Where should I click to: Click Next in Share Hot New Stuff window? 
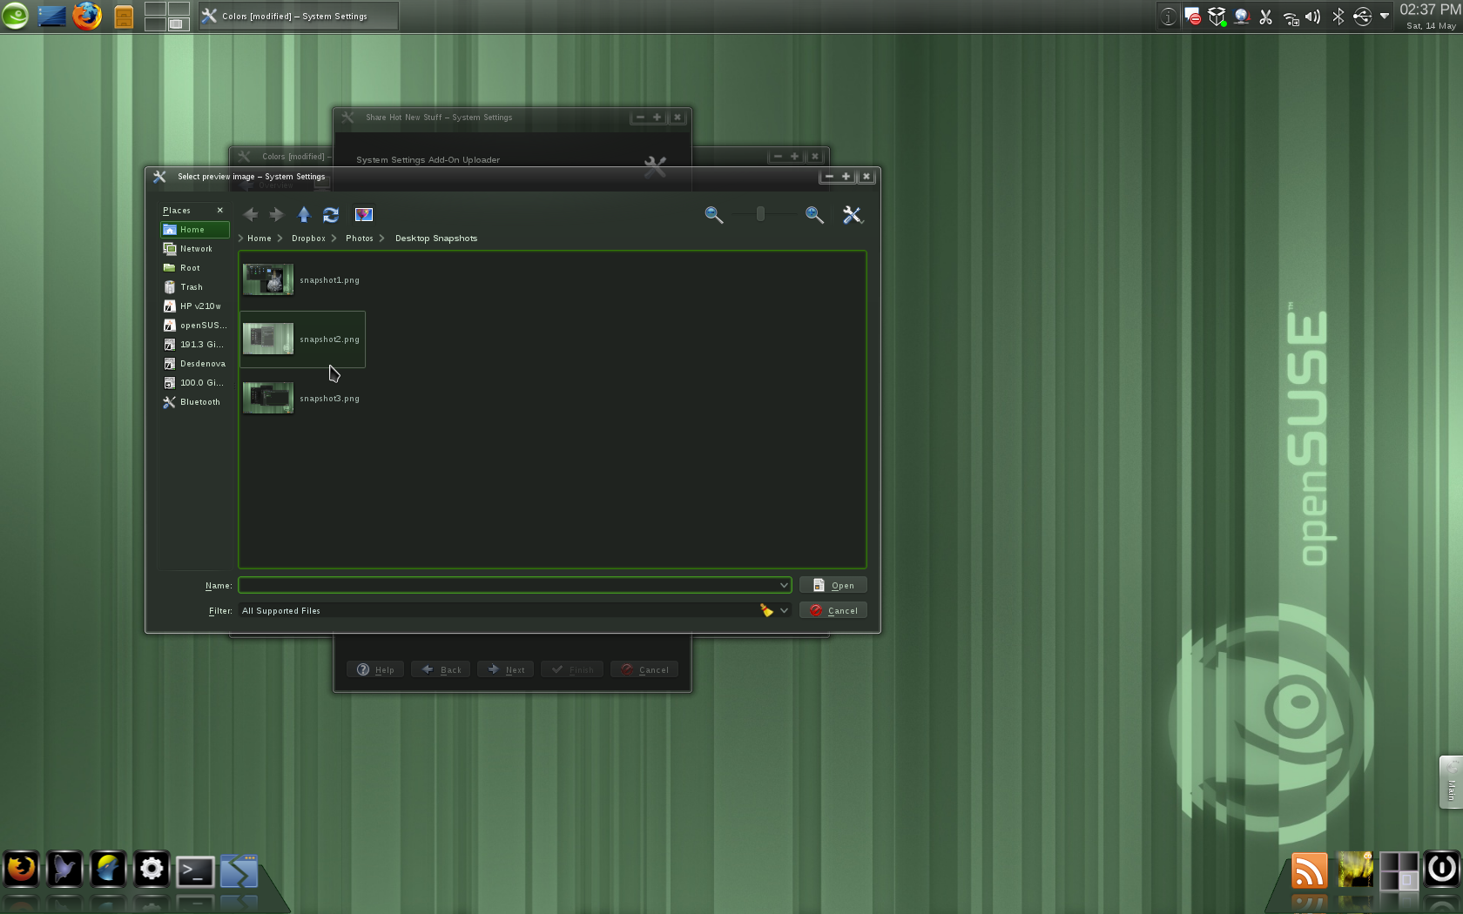(x=506, y=669)
